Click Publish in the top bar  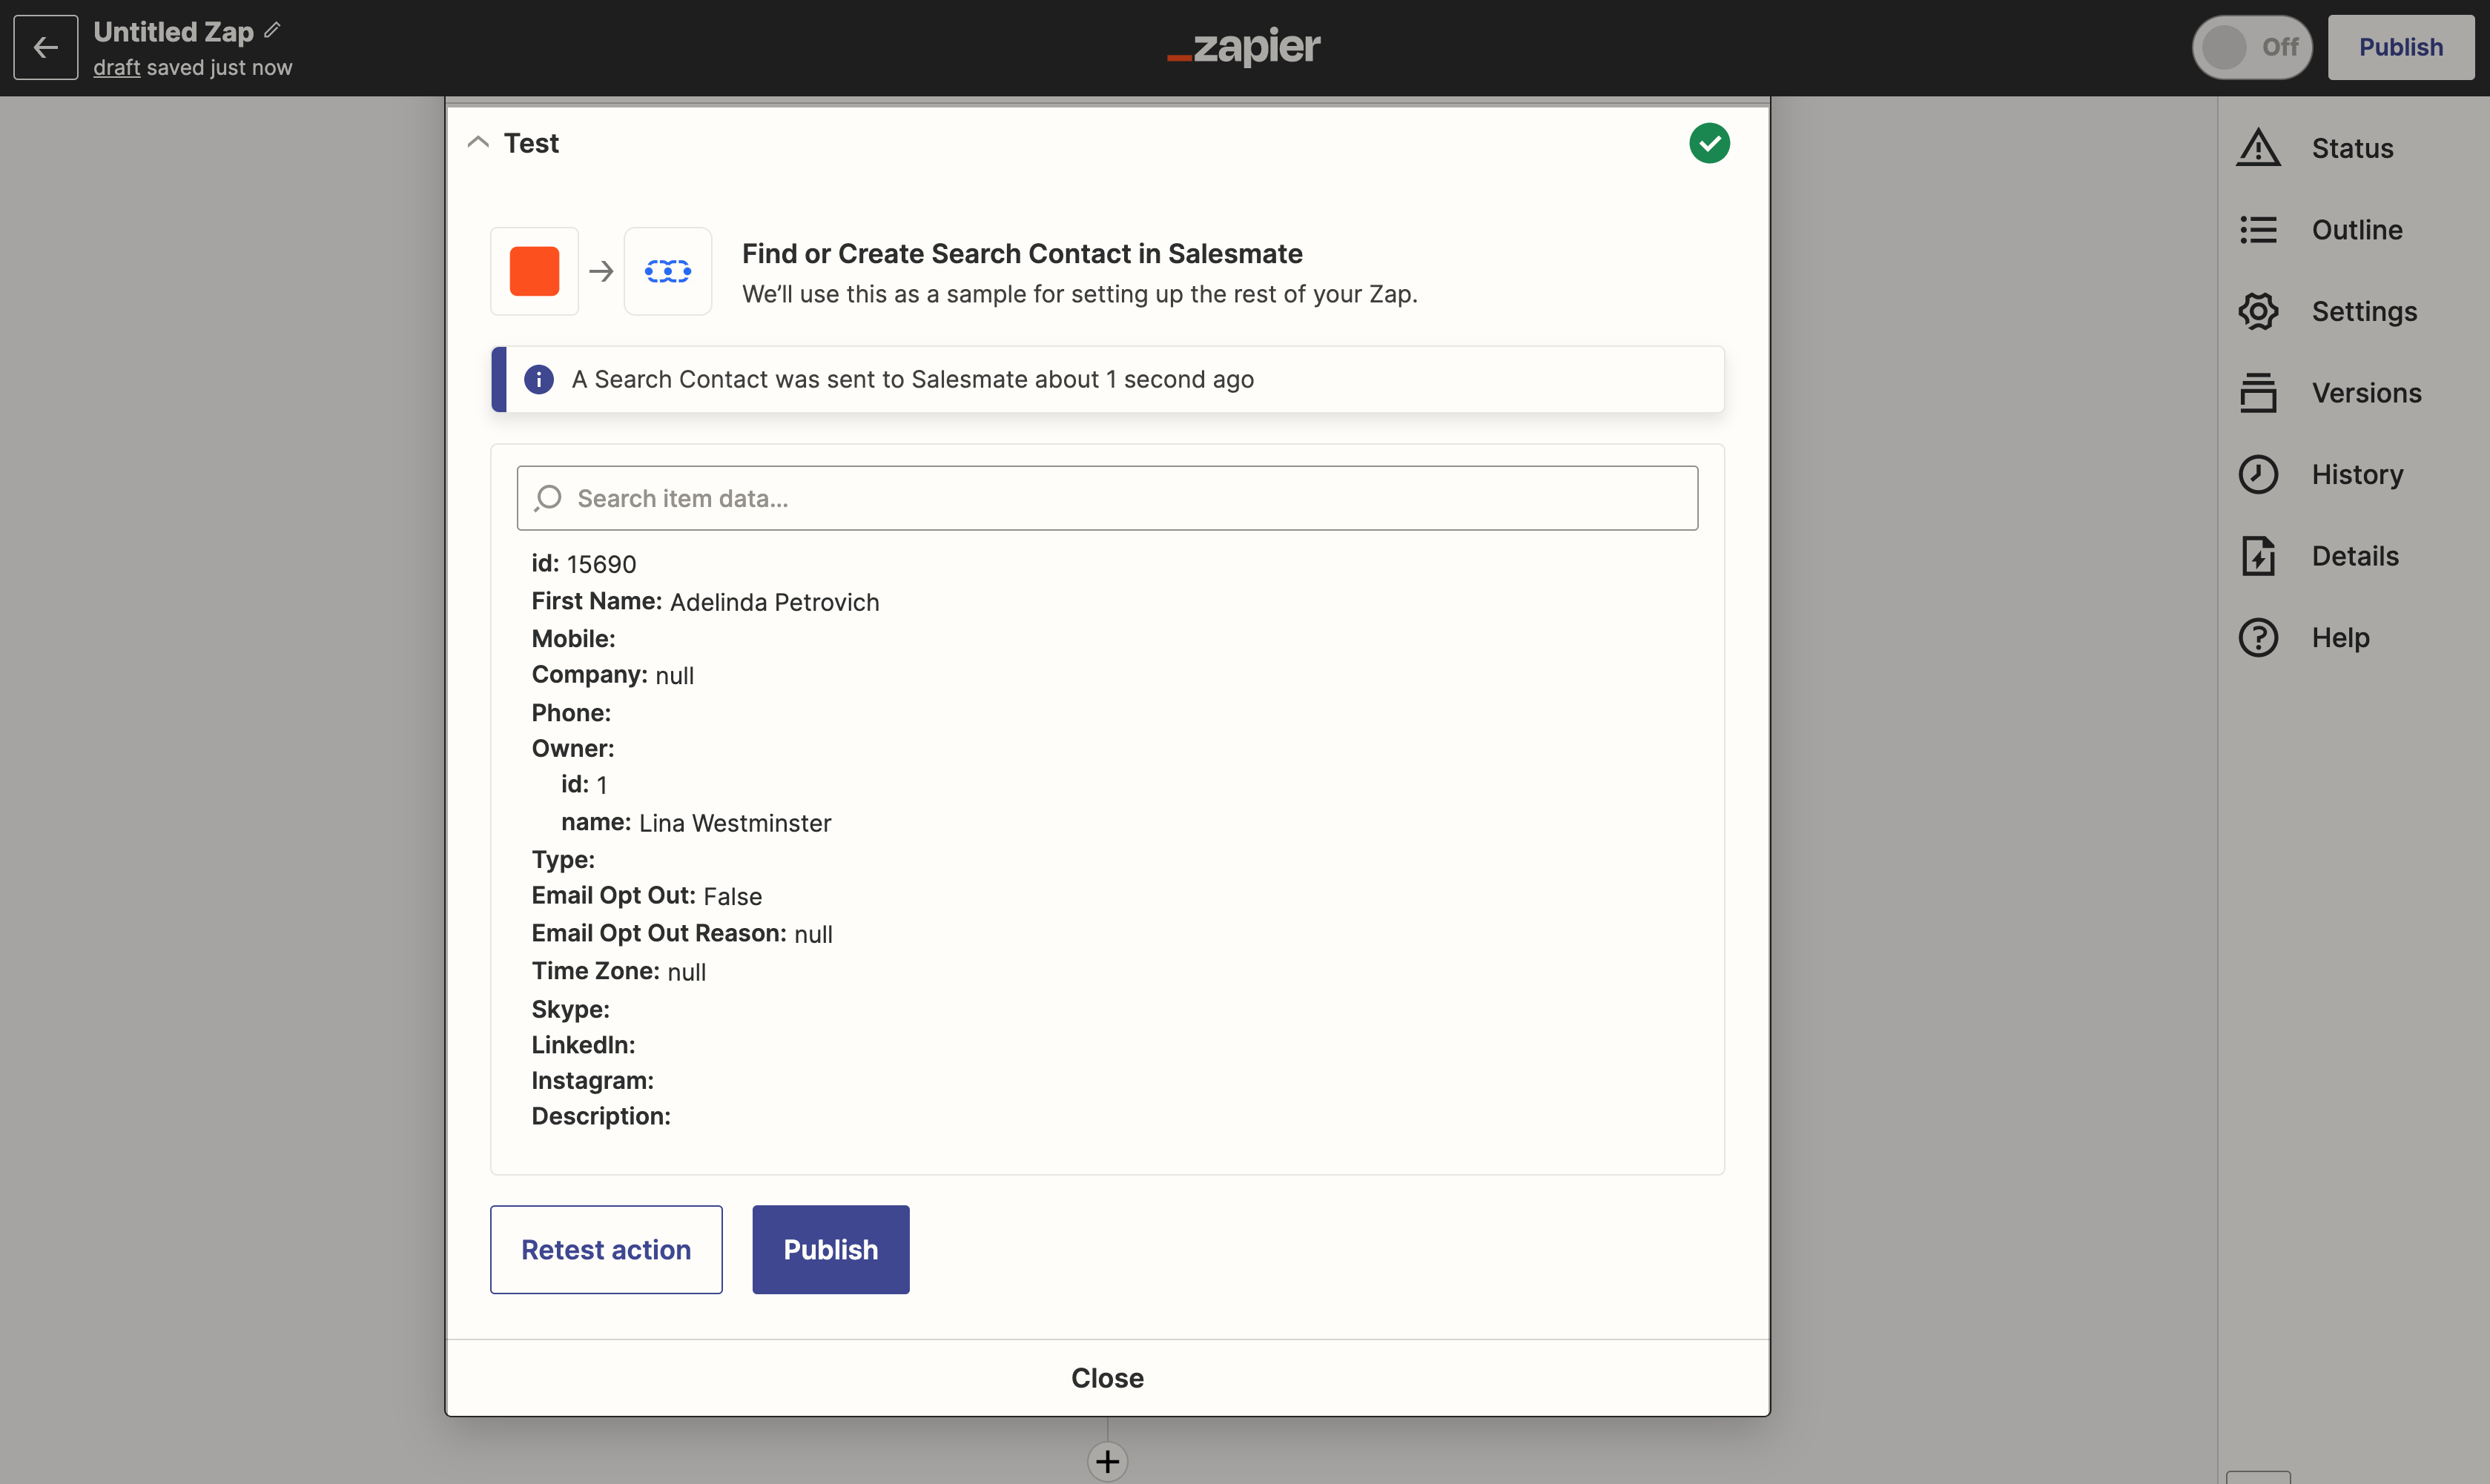tap(2400, 47)
